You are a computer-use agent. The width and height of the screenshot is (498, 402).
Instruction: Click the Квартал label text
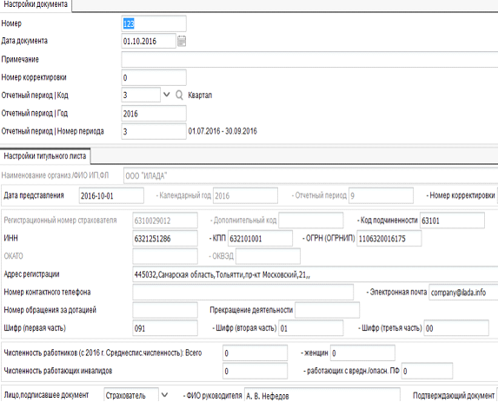click(x=200, y=96)
